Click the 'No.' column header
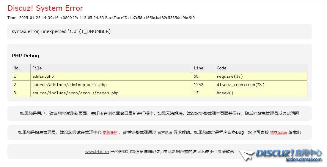Viewport: 327px width, 167px height. [x=21, y=68]
